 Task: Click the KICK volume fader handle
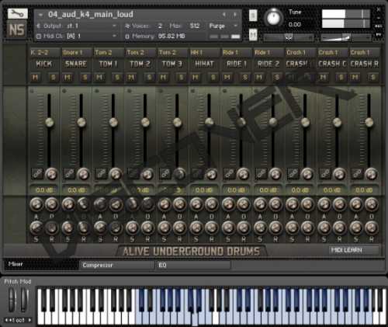coord(50,122)
